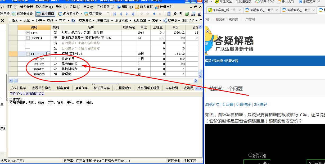Open the 添加 add dropdown
The height and width of the screenshot is (164, 325).
(x=28, y=20)
